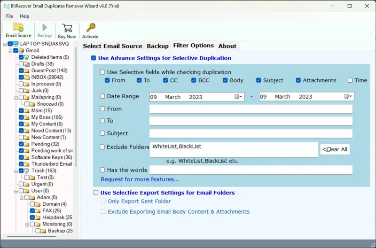Click the Activate key icon
The width and height of the screenshot is (376, 248).
click(91, 28)
